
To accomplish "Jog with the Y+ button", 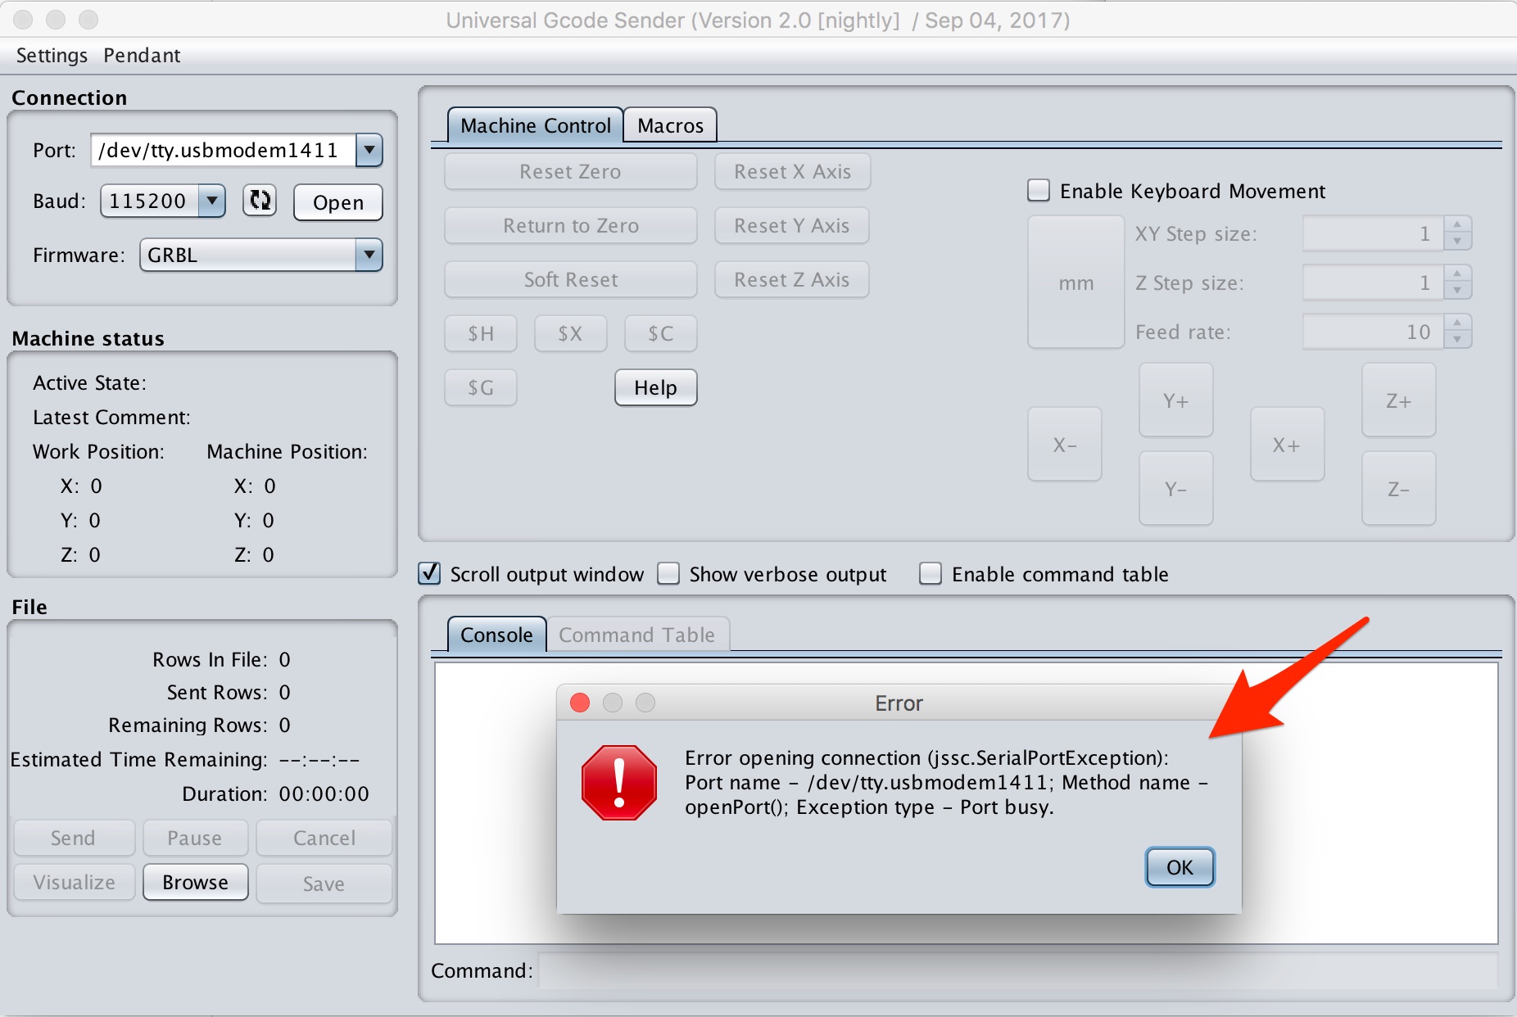I will 1175,400.
